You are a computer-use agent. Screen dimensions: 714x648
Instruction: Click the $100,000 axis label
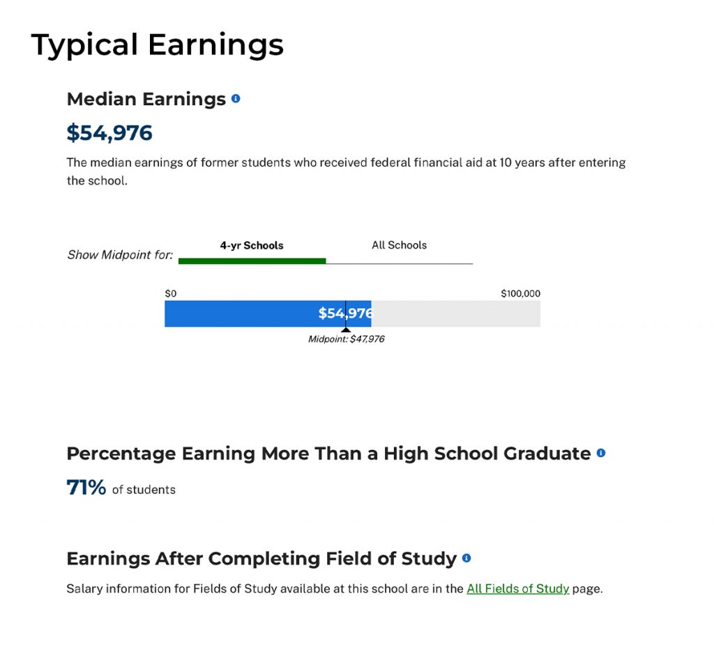pyautogui.click(x=521, y=293)
